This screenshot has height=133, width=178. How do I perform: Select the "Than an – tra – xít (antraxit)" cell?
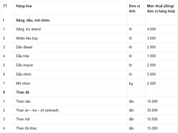[x=37, y=110]
